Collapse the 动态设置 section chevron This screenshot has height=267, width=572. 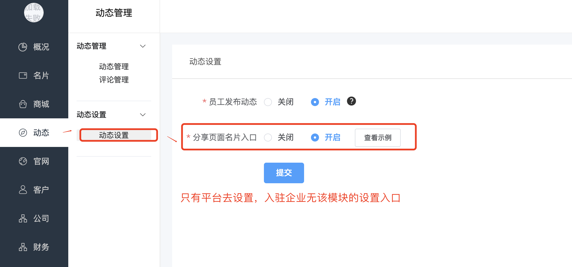pos(143,115)
